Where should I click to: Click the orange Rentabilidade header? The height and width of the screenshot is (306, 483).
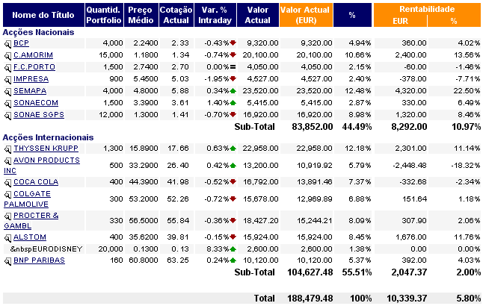pos(426,9)
